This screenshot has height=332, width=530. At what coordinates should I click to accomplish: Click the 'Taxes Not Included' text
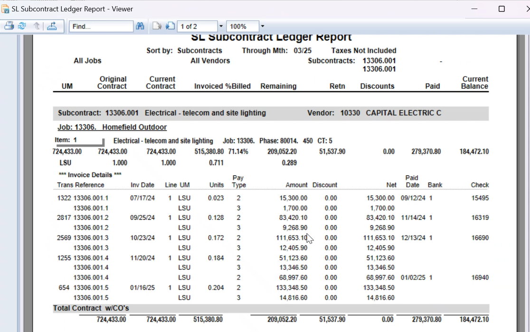pos(364,51)
